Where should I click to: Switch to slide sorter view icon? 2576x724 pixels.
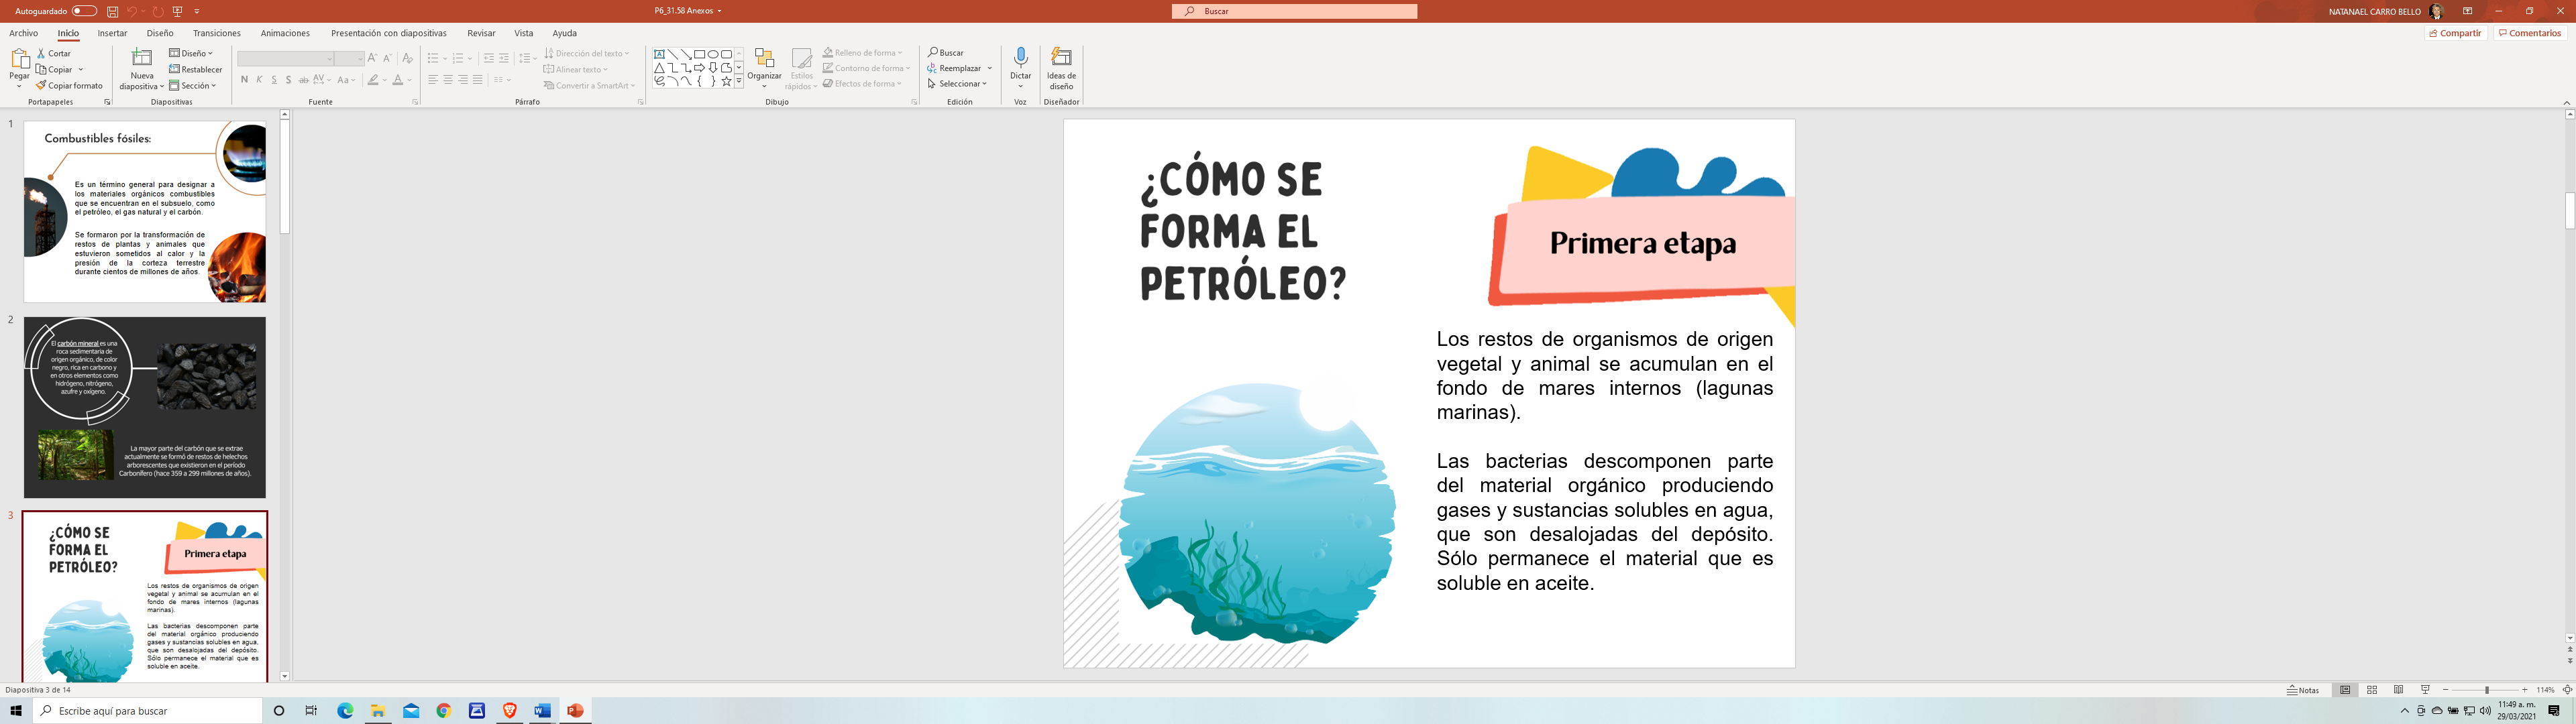tap(2372, 690)
